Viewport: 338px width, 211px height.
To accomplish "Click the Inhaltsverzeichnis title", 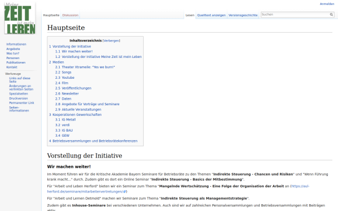I will (x=86, y=41).
